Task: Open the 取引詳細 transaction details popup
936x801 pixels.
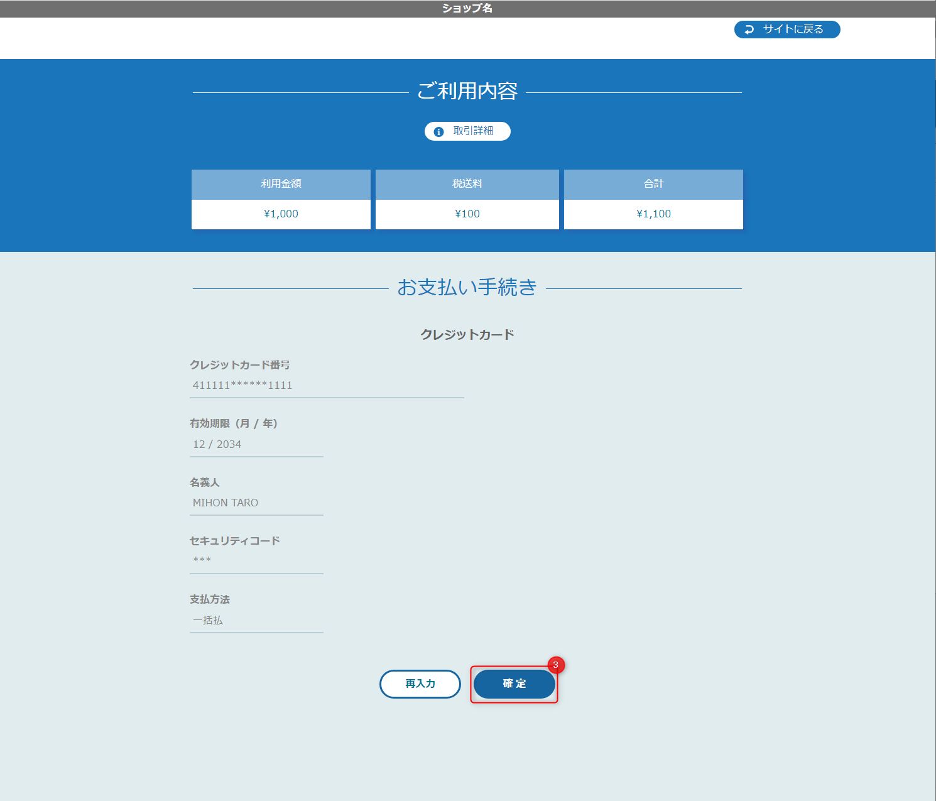Action: click(x=467, y=131)
